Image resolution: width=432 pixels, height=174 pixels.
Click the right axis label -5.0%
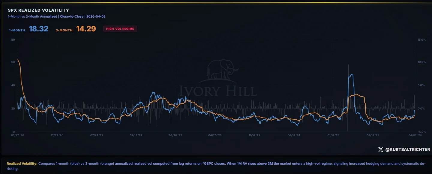422,132
